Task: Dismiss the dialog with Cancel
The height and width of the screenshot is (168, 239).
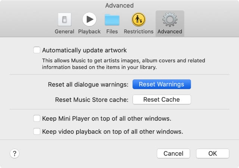Action: click(x=173, y=153)
